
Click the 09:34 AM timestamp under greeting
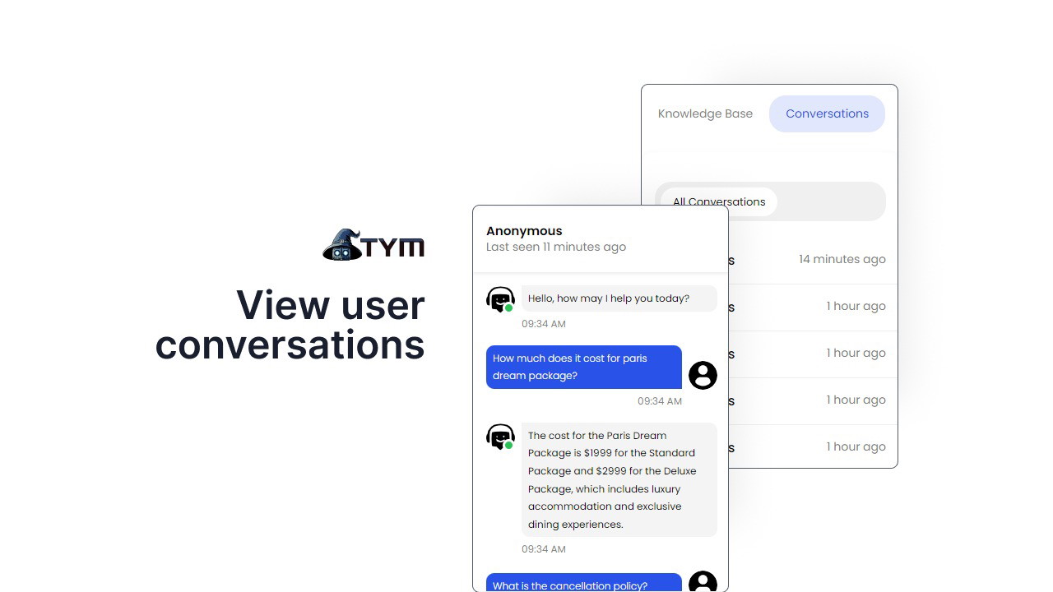point(544,324)
